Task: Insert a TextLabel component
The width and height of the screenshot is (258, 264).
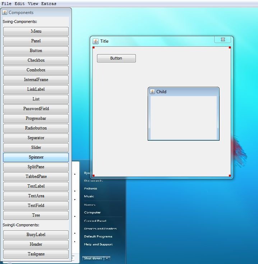Action: [36, 186]
